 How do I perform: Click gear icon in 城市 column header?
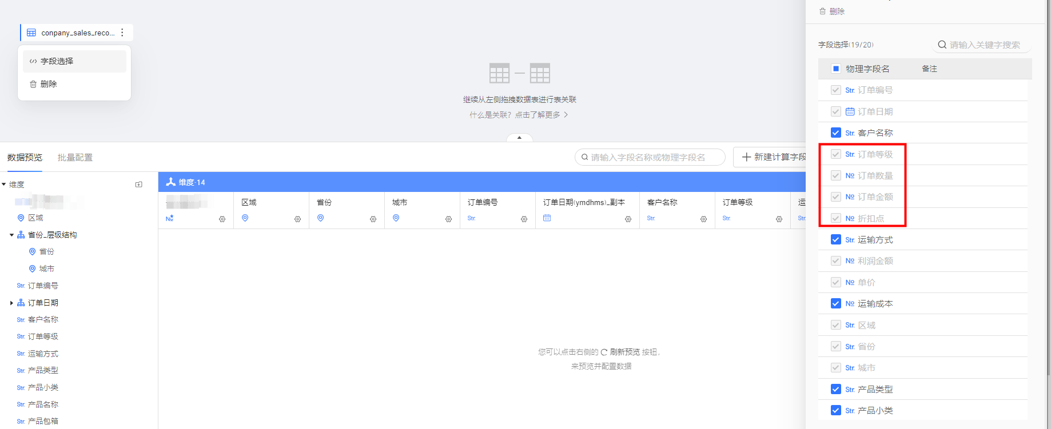coord(448,219)
